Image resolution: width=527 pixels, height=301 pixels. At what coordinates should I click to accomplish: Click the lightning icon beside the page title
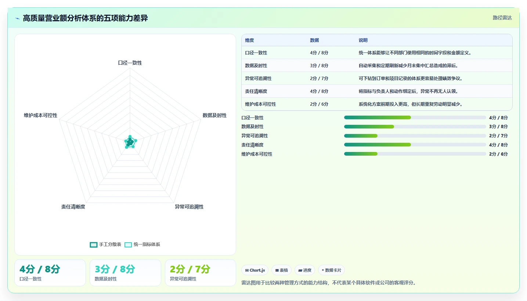pos(18,18)
